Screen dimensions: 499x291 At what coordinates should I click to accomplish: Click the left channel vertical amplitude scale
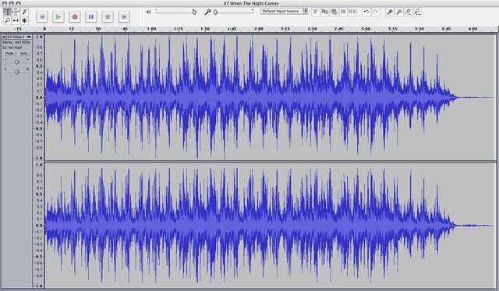tap(38, 97)
